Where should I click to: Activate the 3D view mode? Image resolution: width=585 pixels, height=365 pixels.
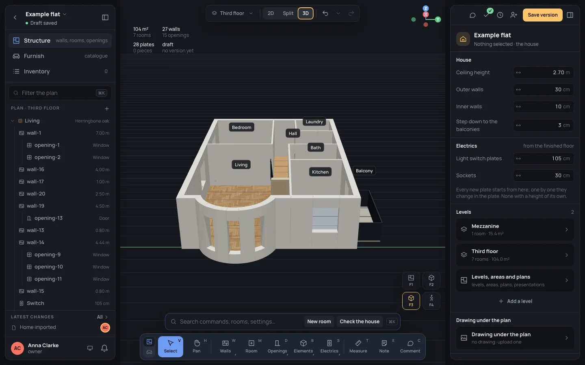pyautogui.click(x=305, y=13)
